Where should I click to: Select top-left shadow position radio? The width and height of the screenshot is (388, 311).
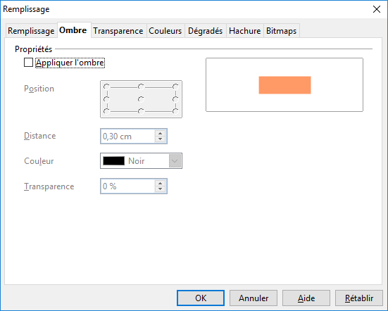coord(106,87)
